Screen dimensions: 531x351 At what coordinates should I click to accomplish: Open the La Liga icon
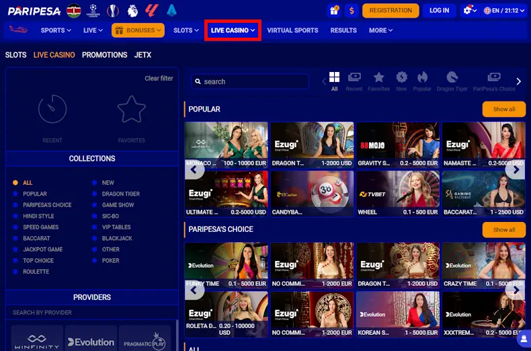(152, 10)
